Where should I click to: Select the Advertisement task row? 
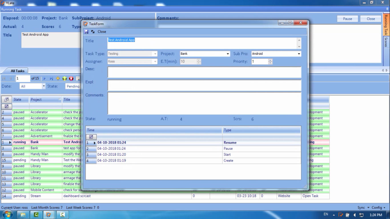42,136
